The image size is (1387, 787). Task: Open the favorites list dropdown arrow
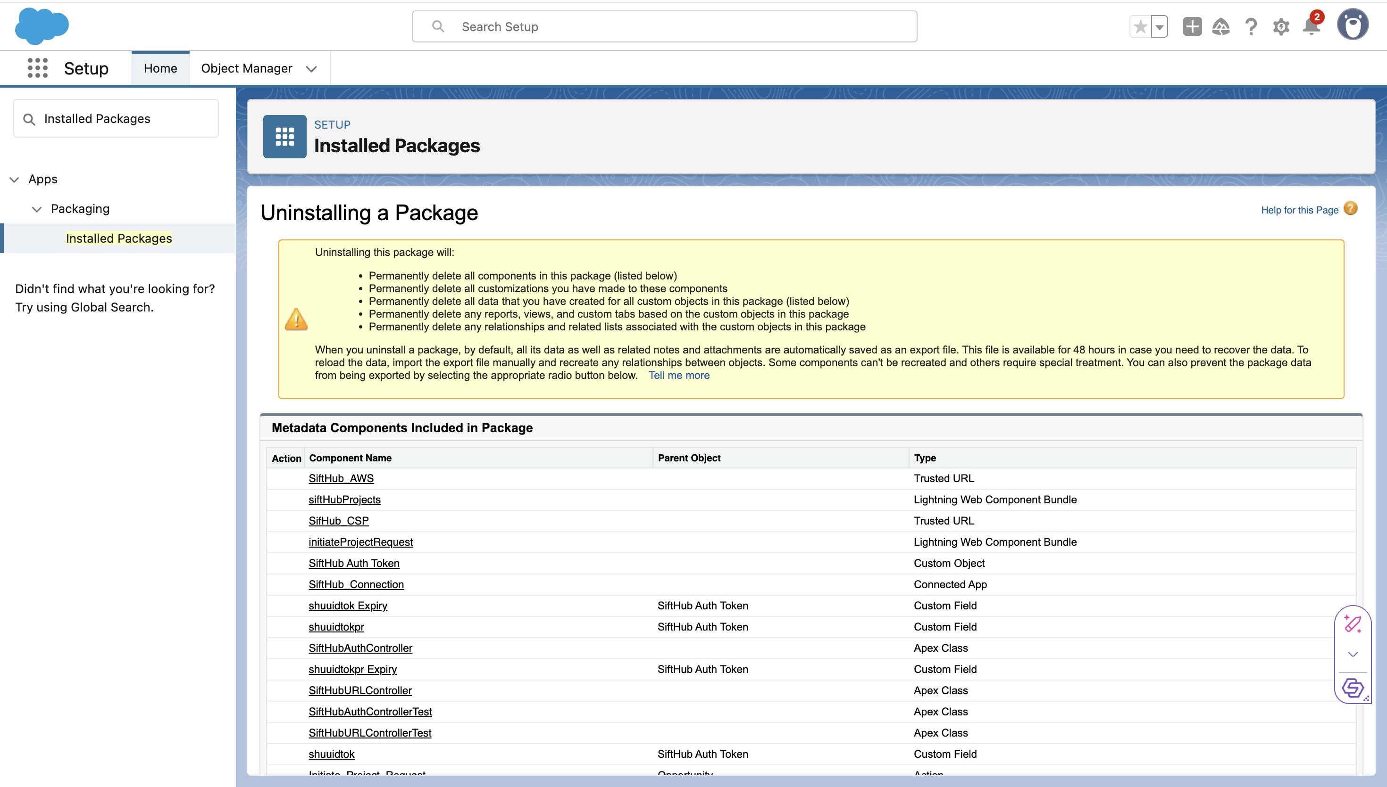pos(1159,26)
